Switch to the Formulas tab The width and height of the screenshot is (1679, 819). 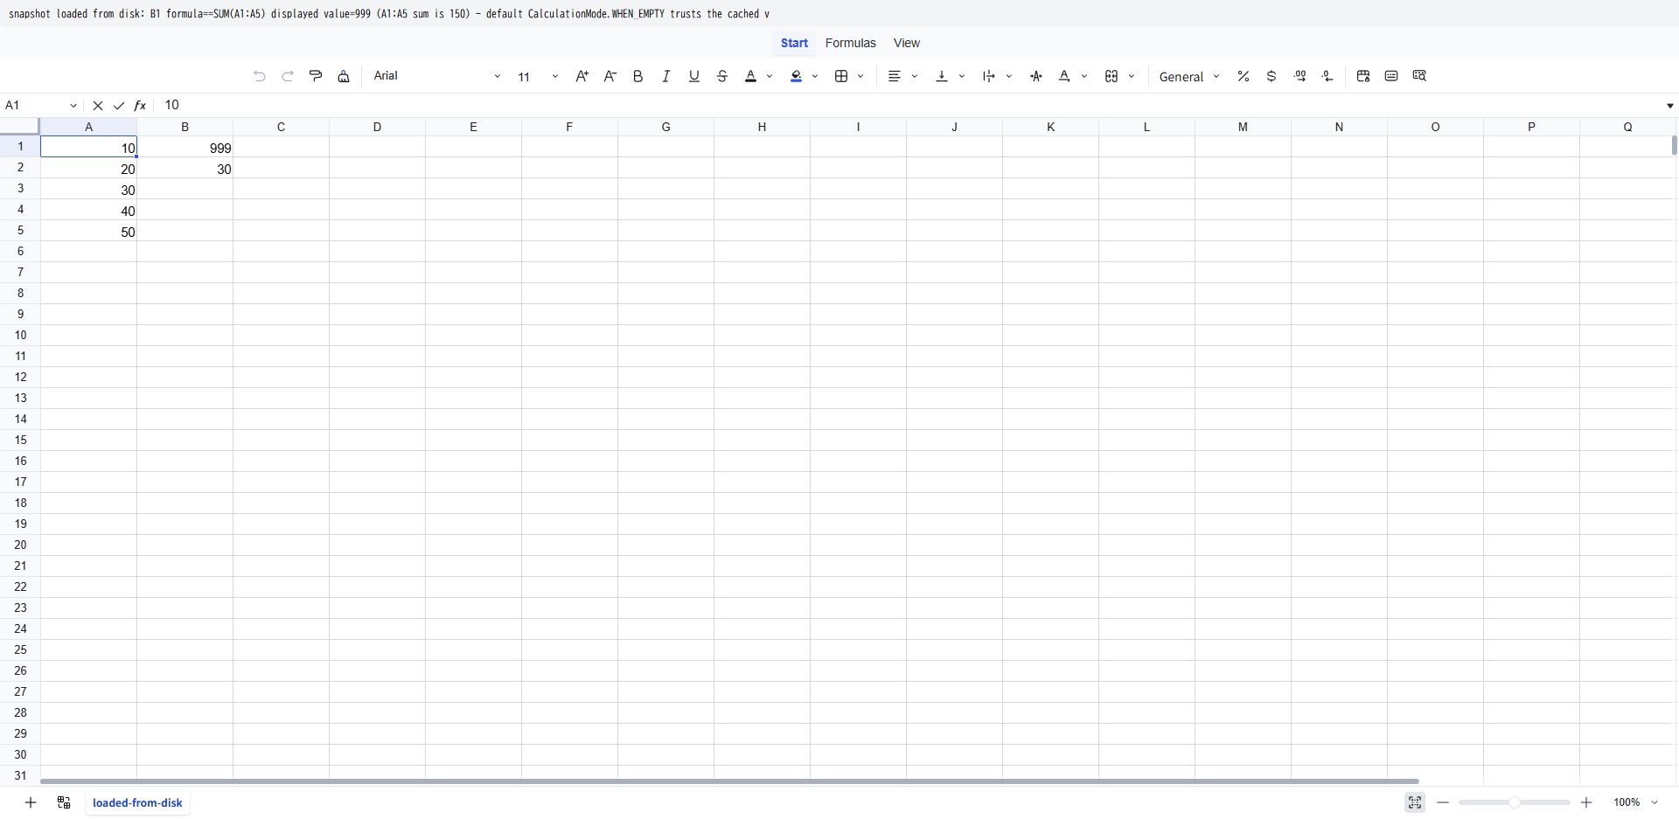pyautogui.click(x=851, y=43)
